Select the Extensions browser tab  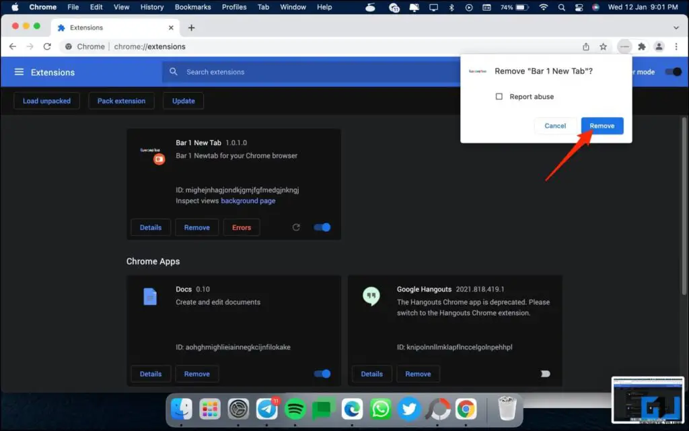pos(116,28)
